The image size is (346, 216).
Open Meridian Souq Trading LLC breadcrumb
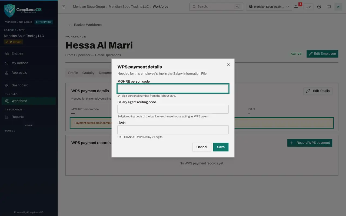[x=129, y=6]
